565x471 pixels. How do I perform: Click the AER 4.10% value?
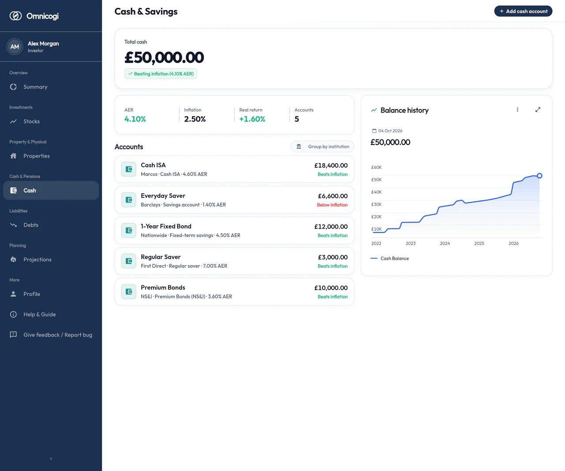click(135, 119)
